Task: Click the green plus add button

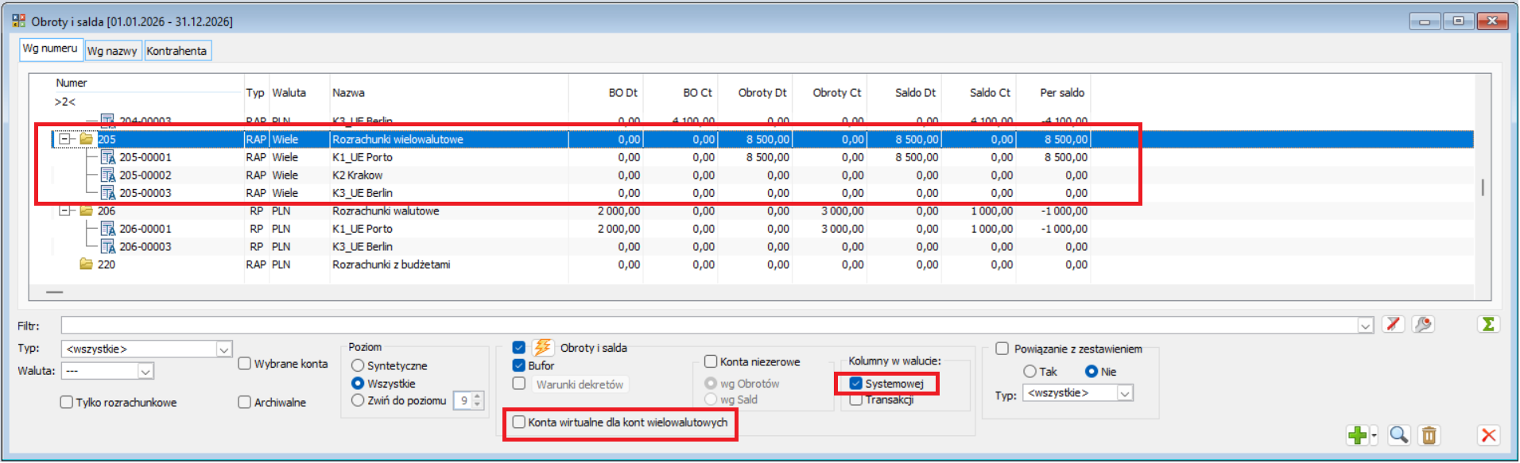Action: tap(1357, 435)
